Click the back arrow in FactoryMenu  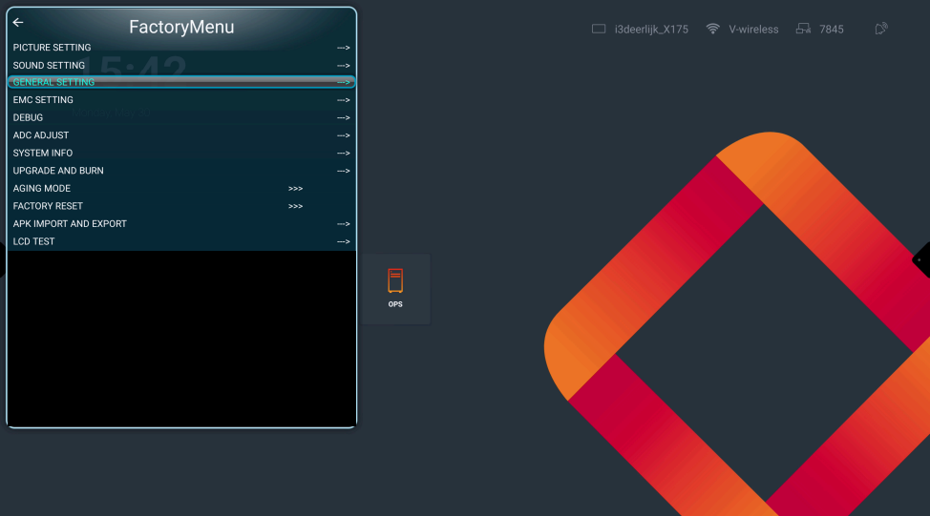point(18,23)
